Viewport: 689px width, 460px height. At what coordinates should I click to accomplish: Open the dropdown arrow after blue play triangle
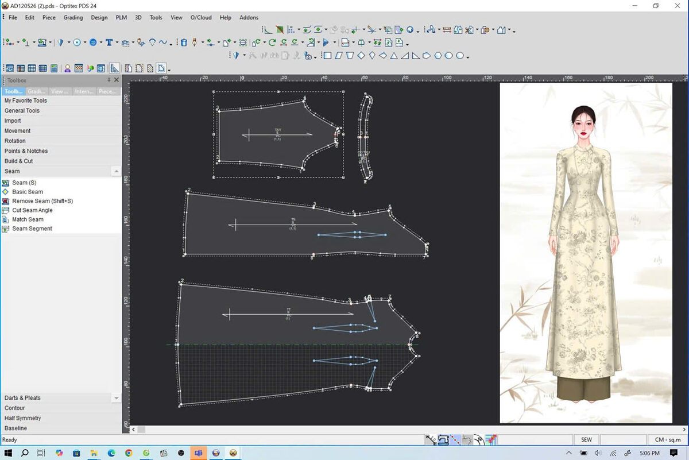click(335, 43)
